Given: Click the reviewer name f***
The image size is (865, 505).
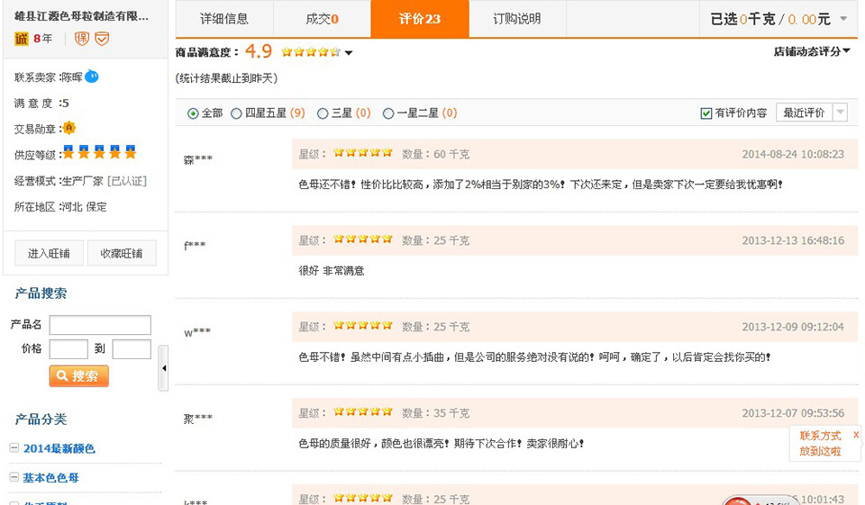Looking at the screenshot, I should 195,246.
